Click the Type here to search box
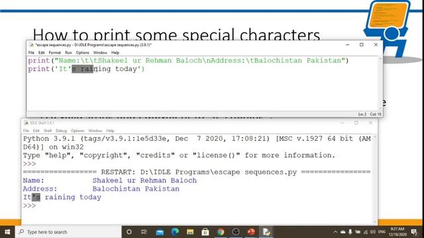Viewport: 424px width, 238px height. (x=69, y=232)
